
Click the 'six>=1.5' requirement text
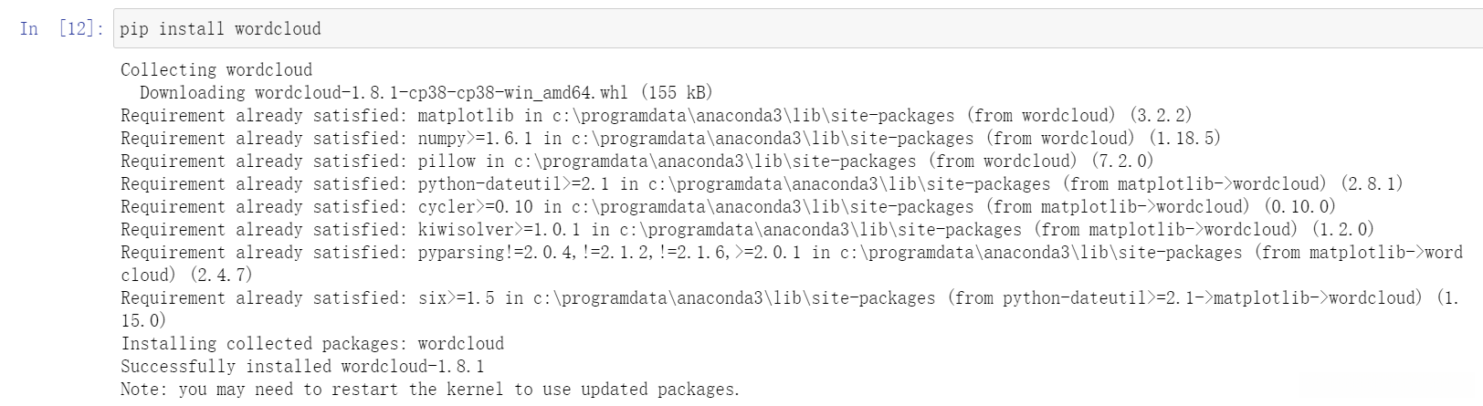coord(456,298)
